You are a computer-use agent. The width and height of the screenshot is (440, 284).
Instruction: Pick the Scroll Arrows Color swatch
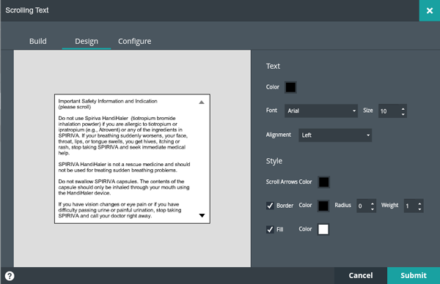coord(323,182)
